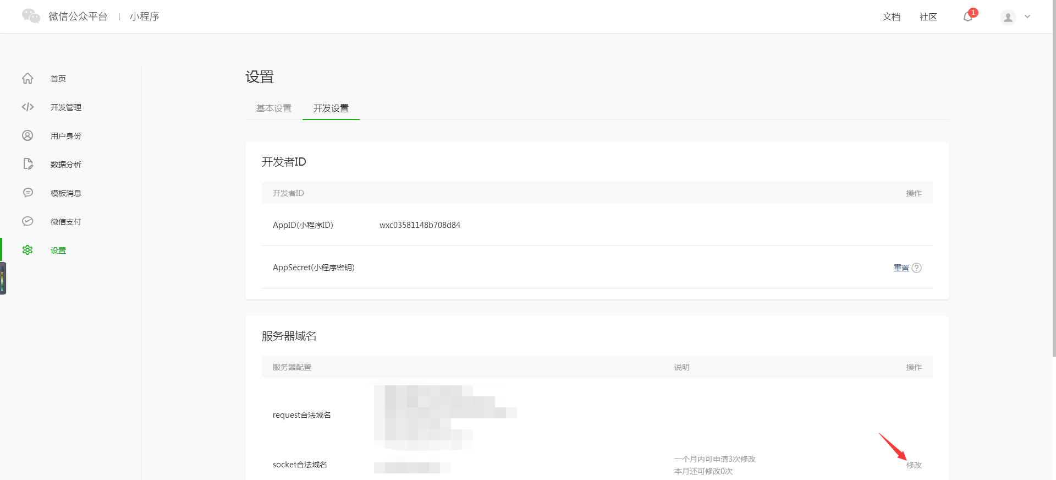The height and width of the screenshot is (480, 1056).
Task: Click the dark side handle at left edge
Action: coord(3,278)
